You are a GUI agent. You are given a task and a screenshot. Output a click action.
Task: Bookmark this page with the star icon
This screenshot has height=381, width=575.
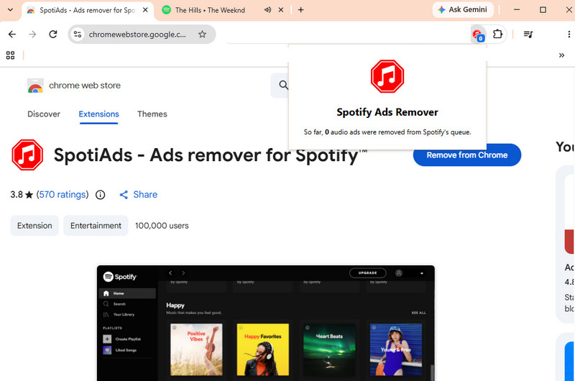click(202, 35)
